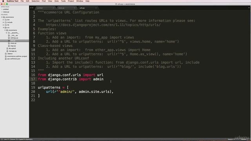Click 'admin.site.urls' on line 20

(94, 92)
